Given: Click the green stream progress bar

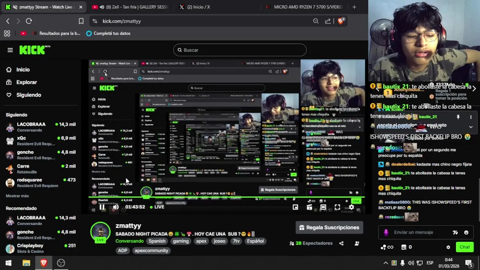Looking at the screenshot, I should point(226,197).
